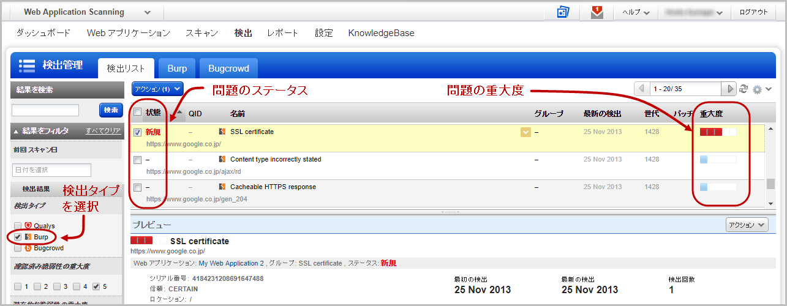Image resolution: width=787 pixels, height=306 pixels.
Task: Click the 世代 column header
Action: [x=653, y=113]
